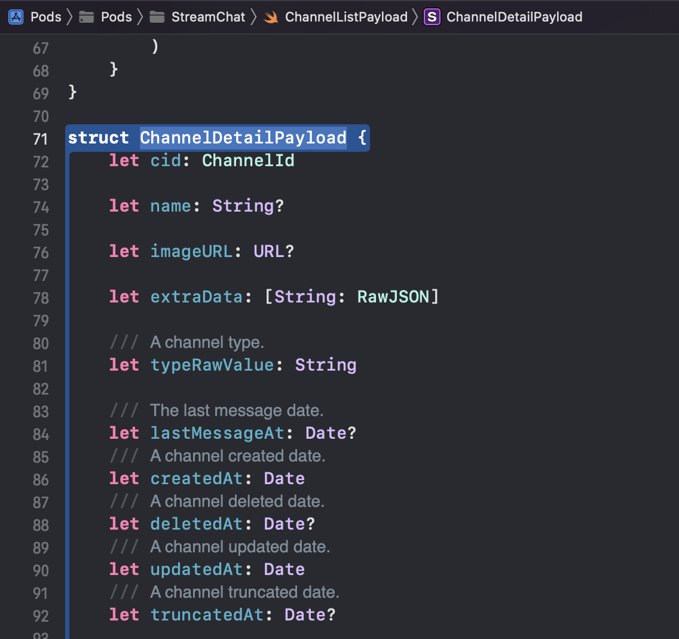Click the String? type on line 74
Viewport: 679px width, 639px height.
tap(248, 206)
